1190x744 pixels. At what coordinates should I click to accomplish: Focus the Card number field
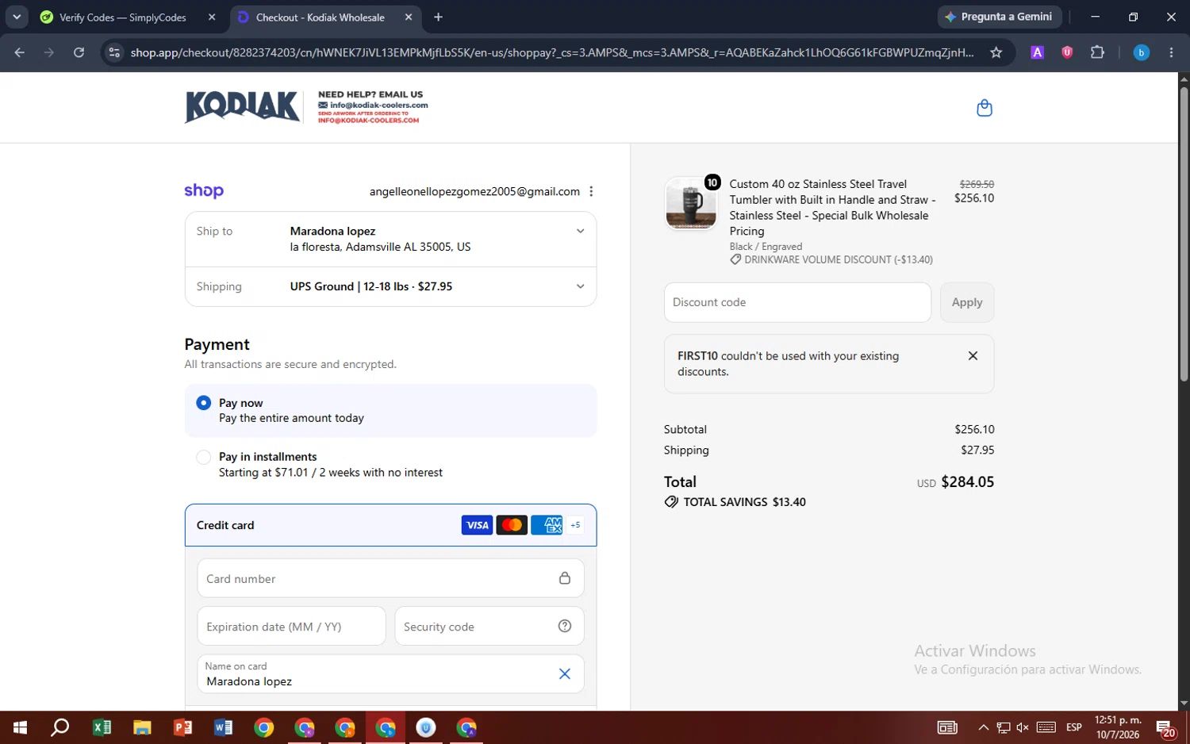390,578
